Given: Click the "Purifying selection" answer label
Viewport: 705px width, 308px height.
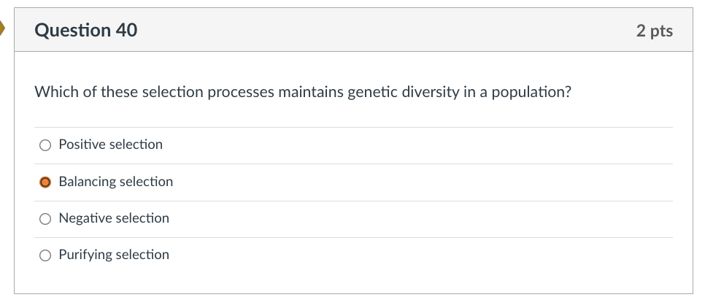Looking at the screenshot, I should tap(113, 254).
